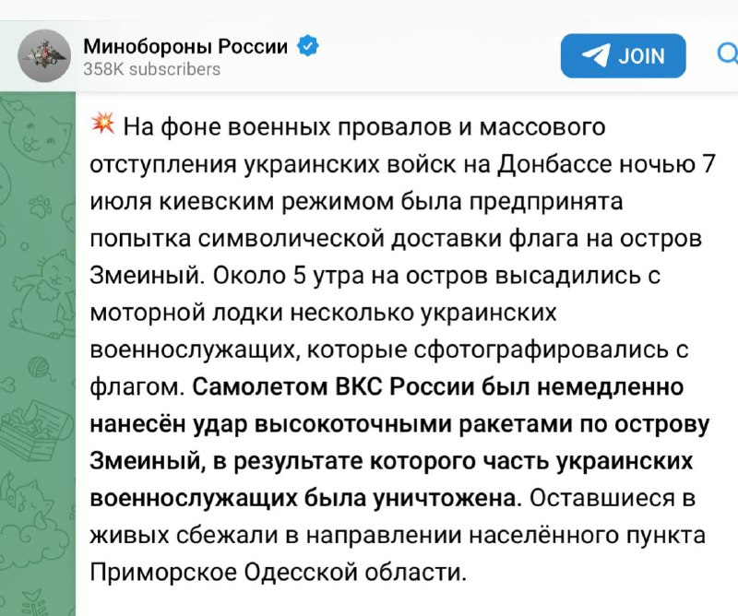Click the 358K subscribers count
The height and width of the screenshot is (616, 738).
click(x=152, y=69)
